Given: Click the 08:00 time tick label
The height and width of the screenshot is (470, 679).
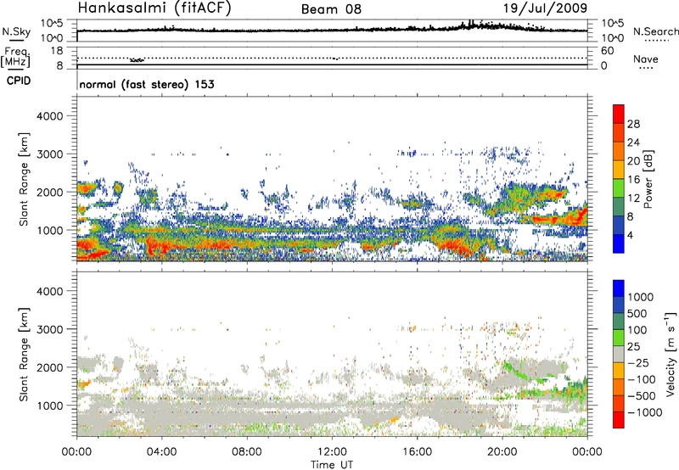Looking at the screenshot, I should pyautogui.click(x=247, y=452).
